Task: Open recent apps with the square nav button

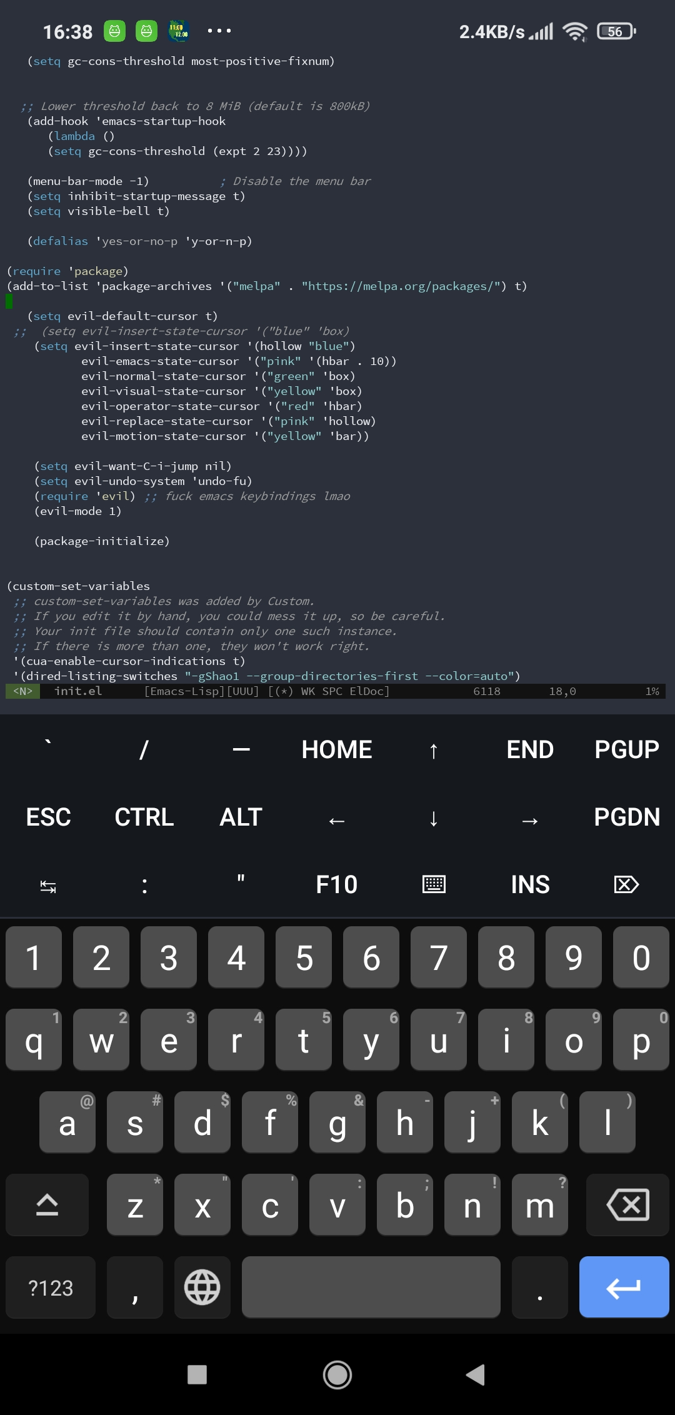Action: coord(197,1375)
